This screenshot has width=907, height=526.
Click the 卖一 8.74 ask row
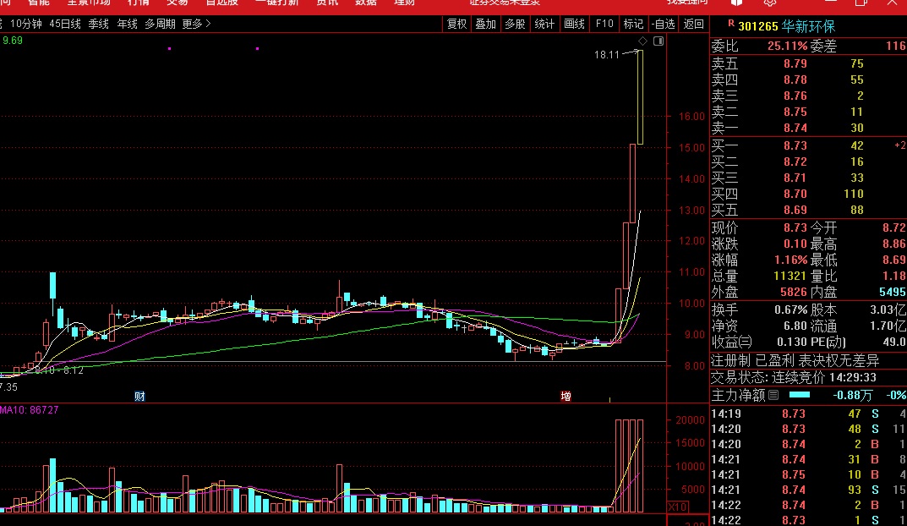tap(808, 128)
